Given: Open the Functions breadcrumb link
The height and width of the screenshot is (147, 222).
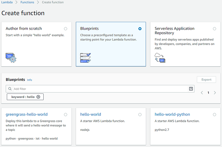Looking at the screenshot, I should point(27,2).
